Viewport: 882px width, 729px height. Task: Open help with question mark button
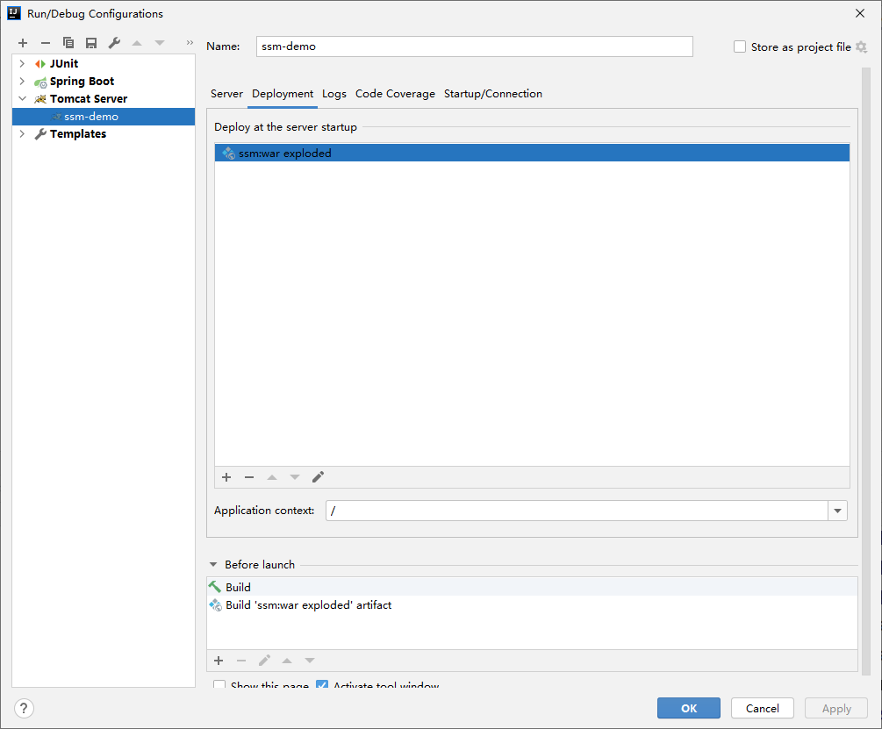point(24,708)
